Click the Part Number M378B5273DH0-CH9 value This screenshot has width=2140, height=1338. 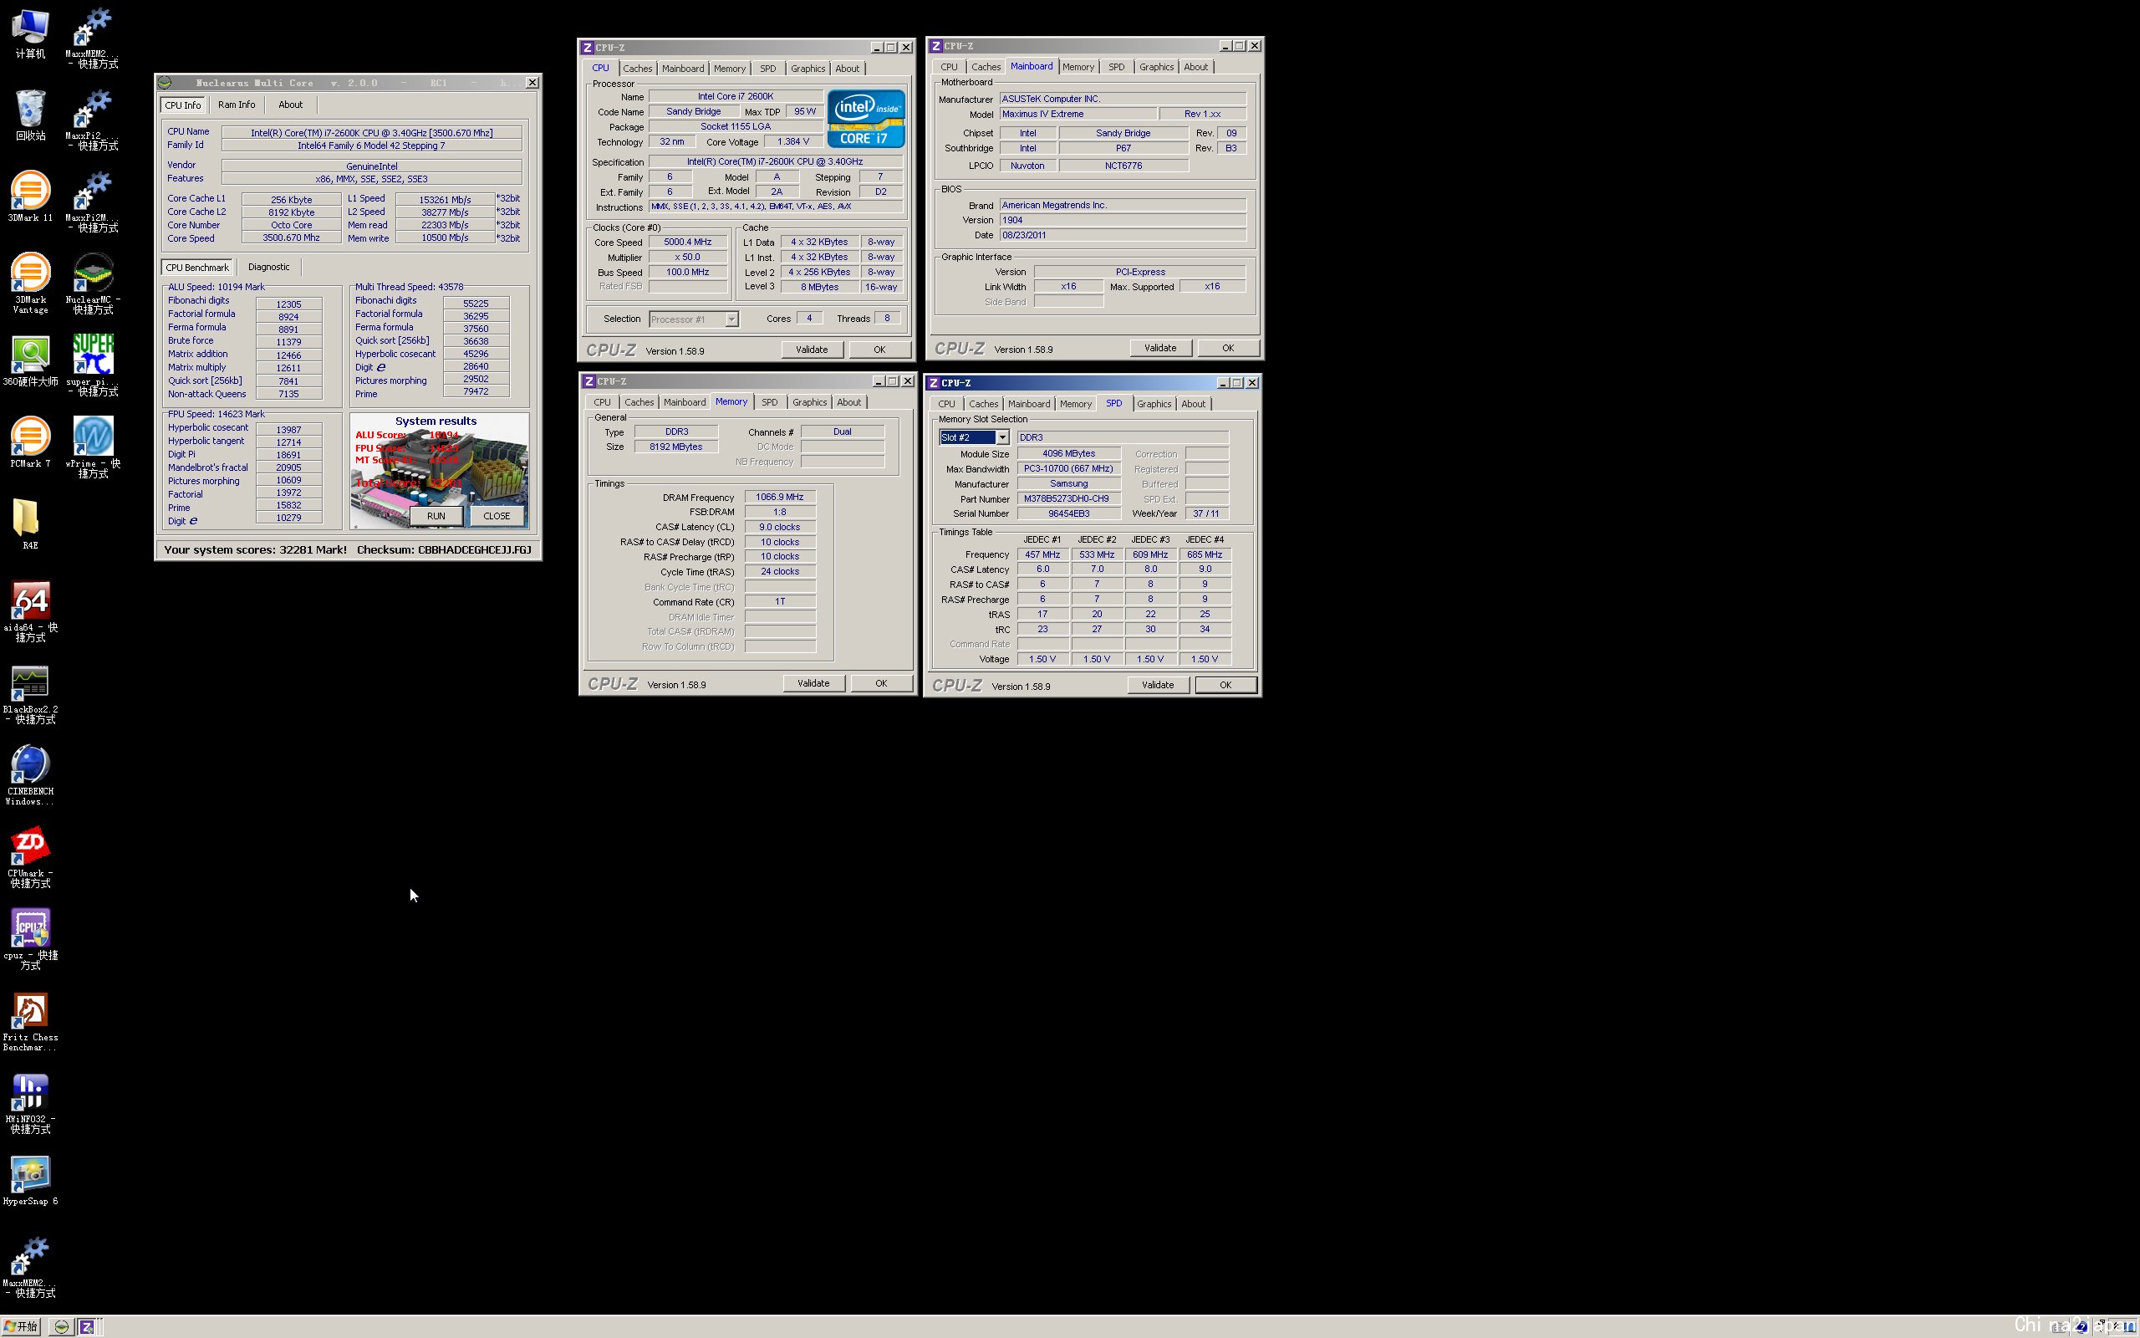tap(1067, 498)
